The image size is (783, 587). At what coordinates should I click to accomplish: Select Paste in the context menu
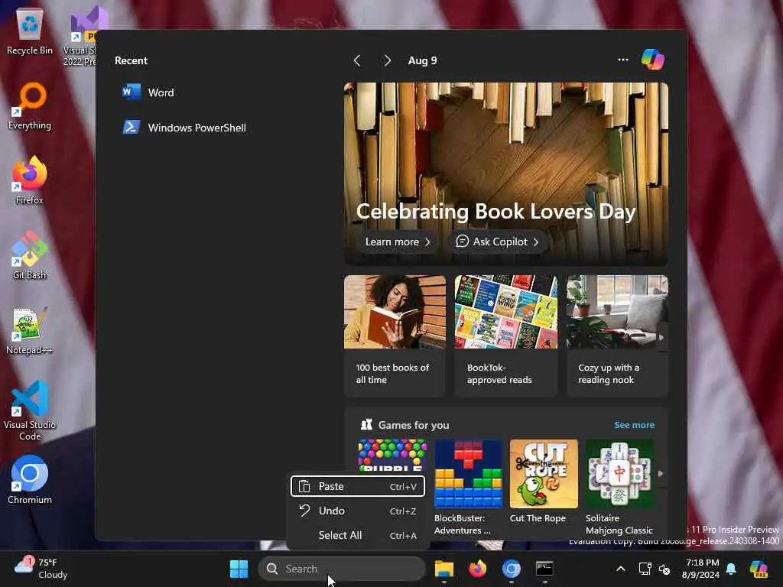[358, 486]
